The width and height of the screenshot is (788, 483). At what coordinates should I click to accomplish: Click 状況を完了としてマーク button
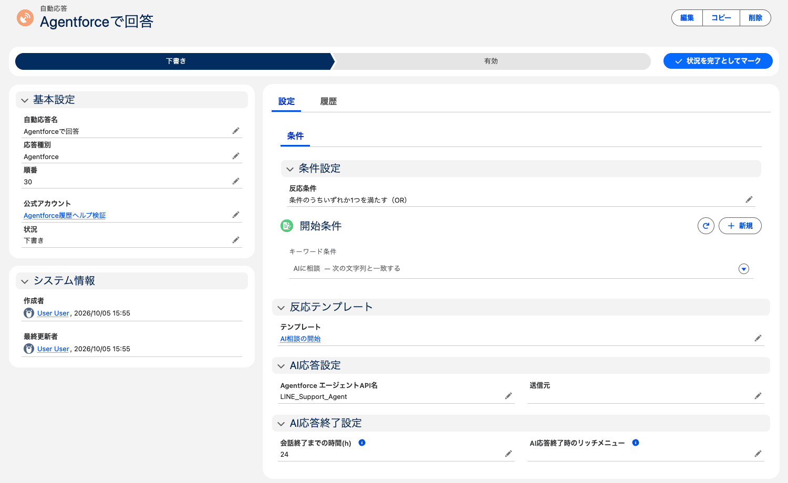718,61
